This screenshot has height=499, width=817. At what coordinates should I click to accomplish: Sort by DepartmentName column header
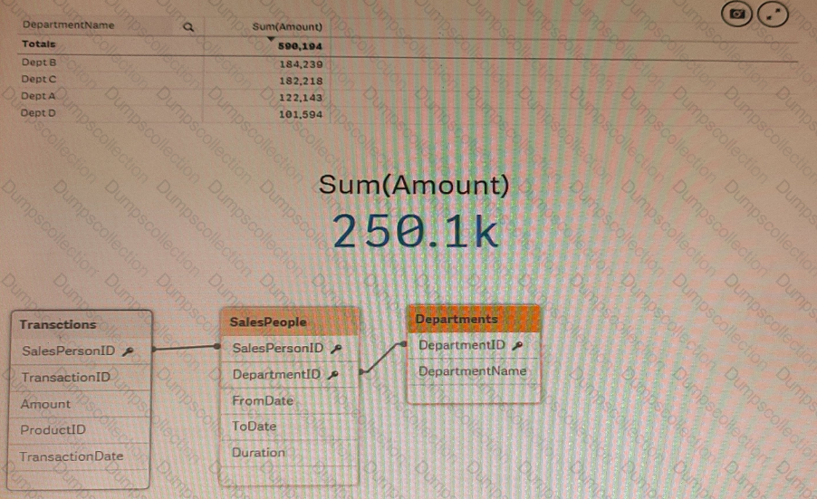point(69,26)
